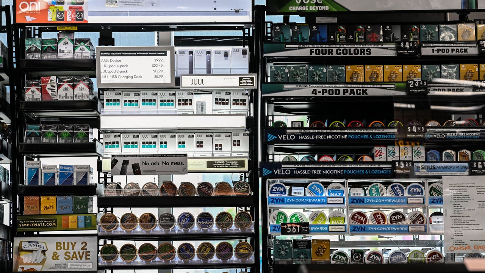Click the VELO arrow logo on the upper banner
Screen dimensions: 485x273
tap(272, 137)
